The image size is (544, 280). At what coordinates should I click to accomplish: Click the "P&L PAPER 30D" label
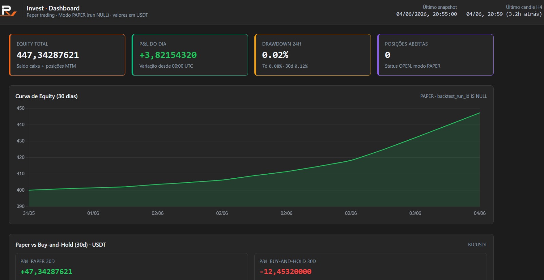pyautogui.click(x=37, y=261)
